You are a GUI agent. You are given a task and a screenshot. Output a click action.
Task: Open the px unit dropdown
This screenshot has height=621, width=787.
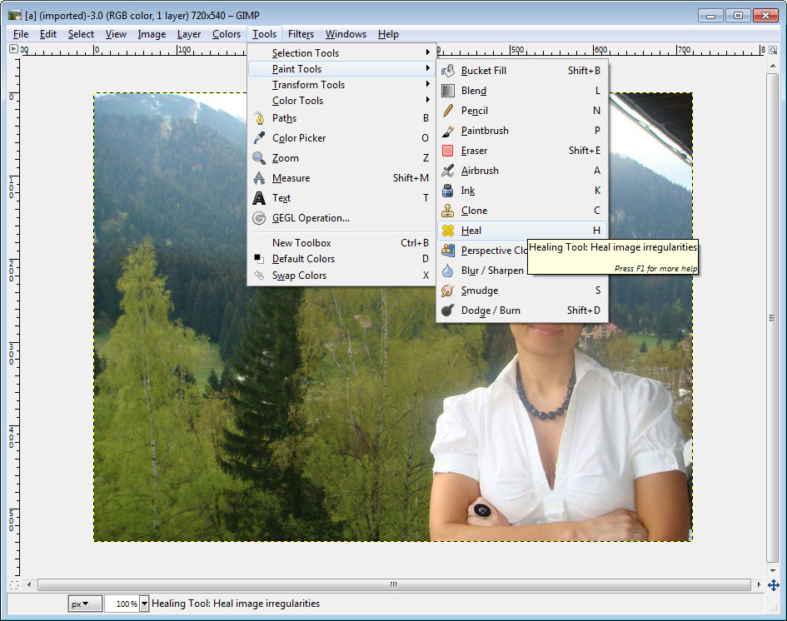click(85, 604)
